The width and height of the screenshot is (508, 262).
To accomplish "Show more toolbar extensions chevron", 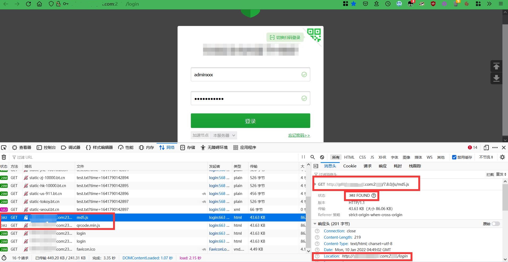I will pyautogui.click(x=489, y=4).
